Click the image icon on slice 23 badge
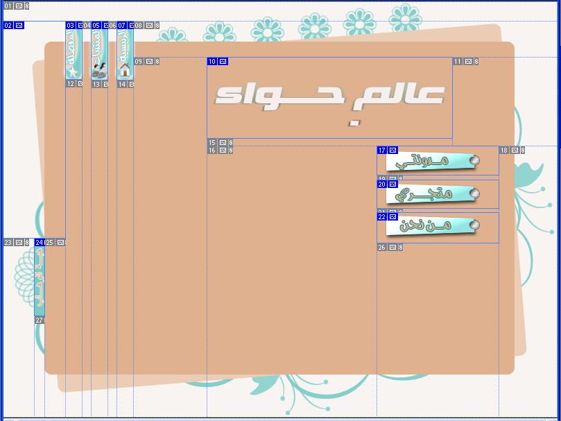 pos(19,243)
